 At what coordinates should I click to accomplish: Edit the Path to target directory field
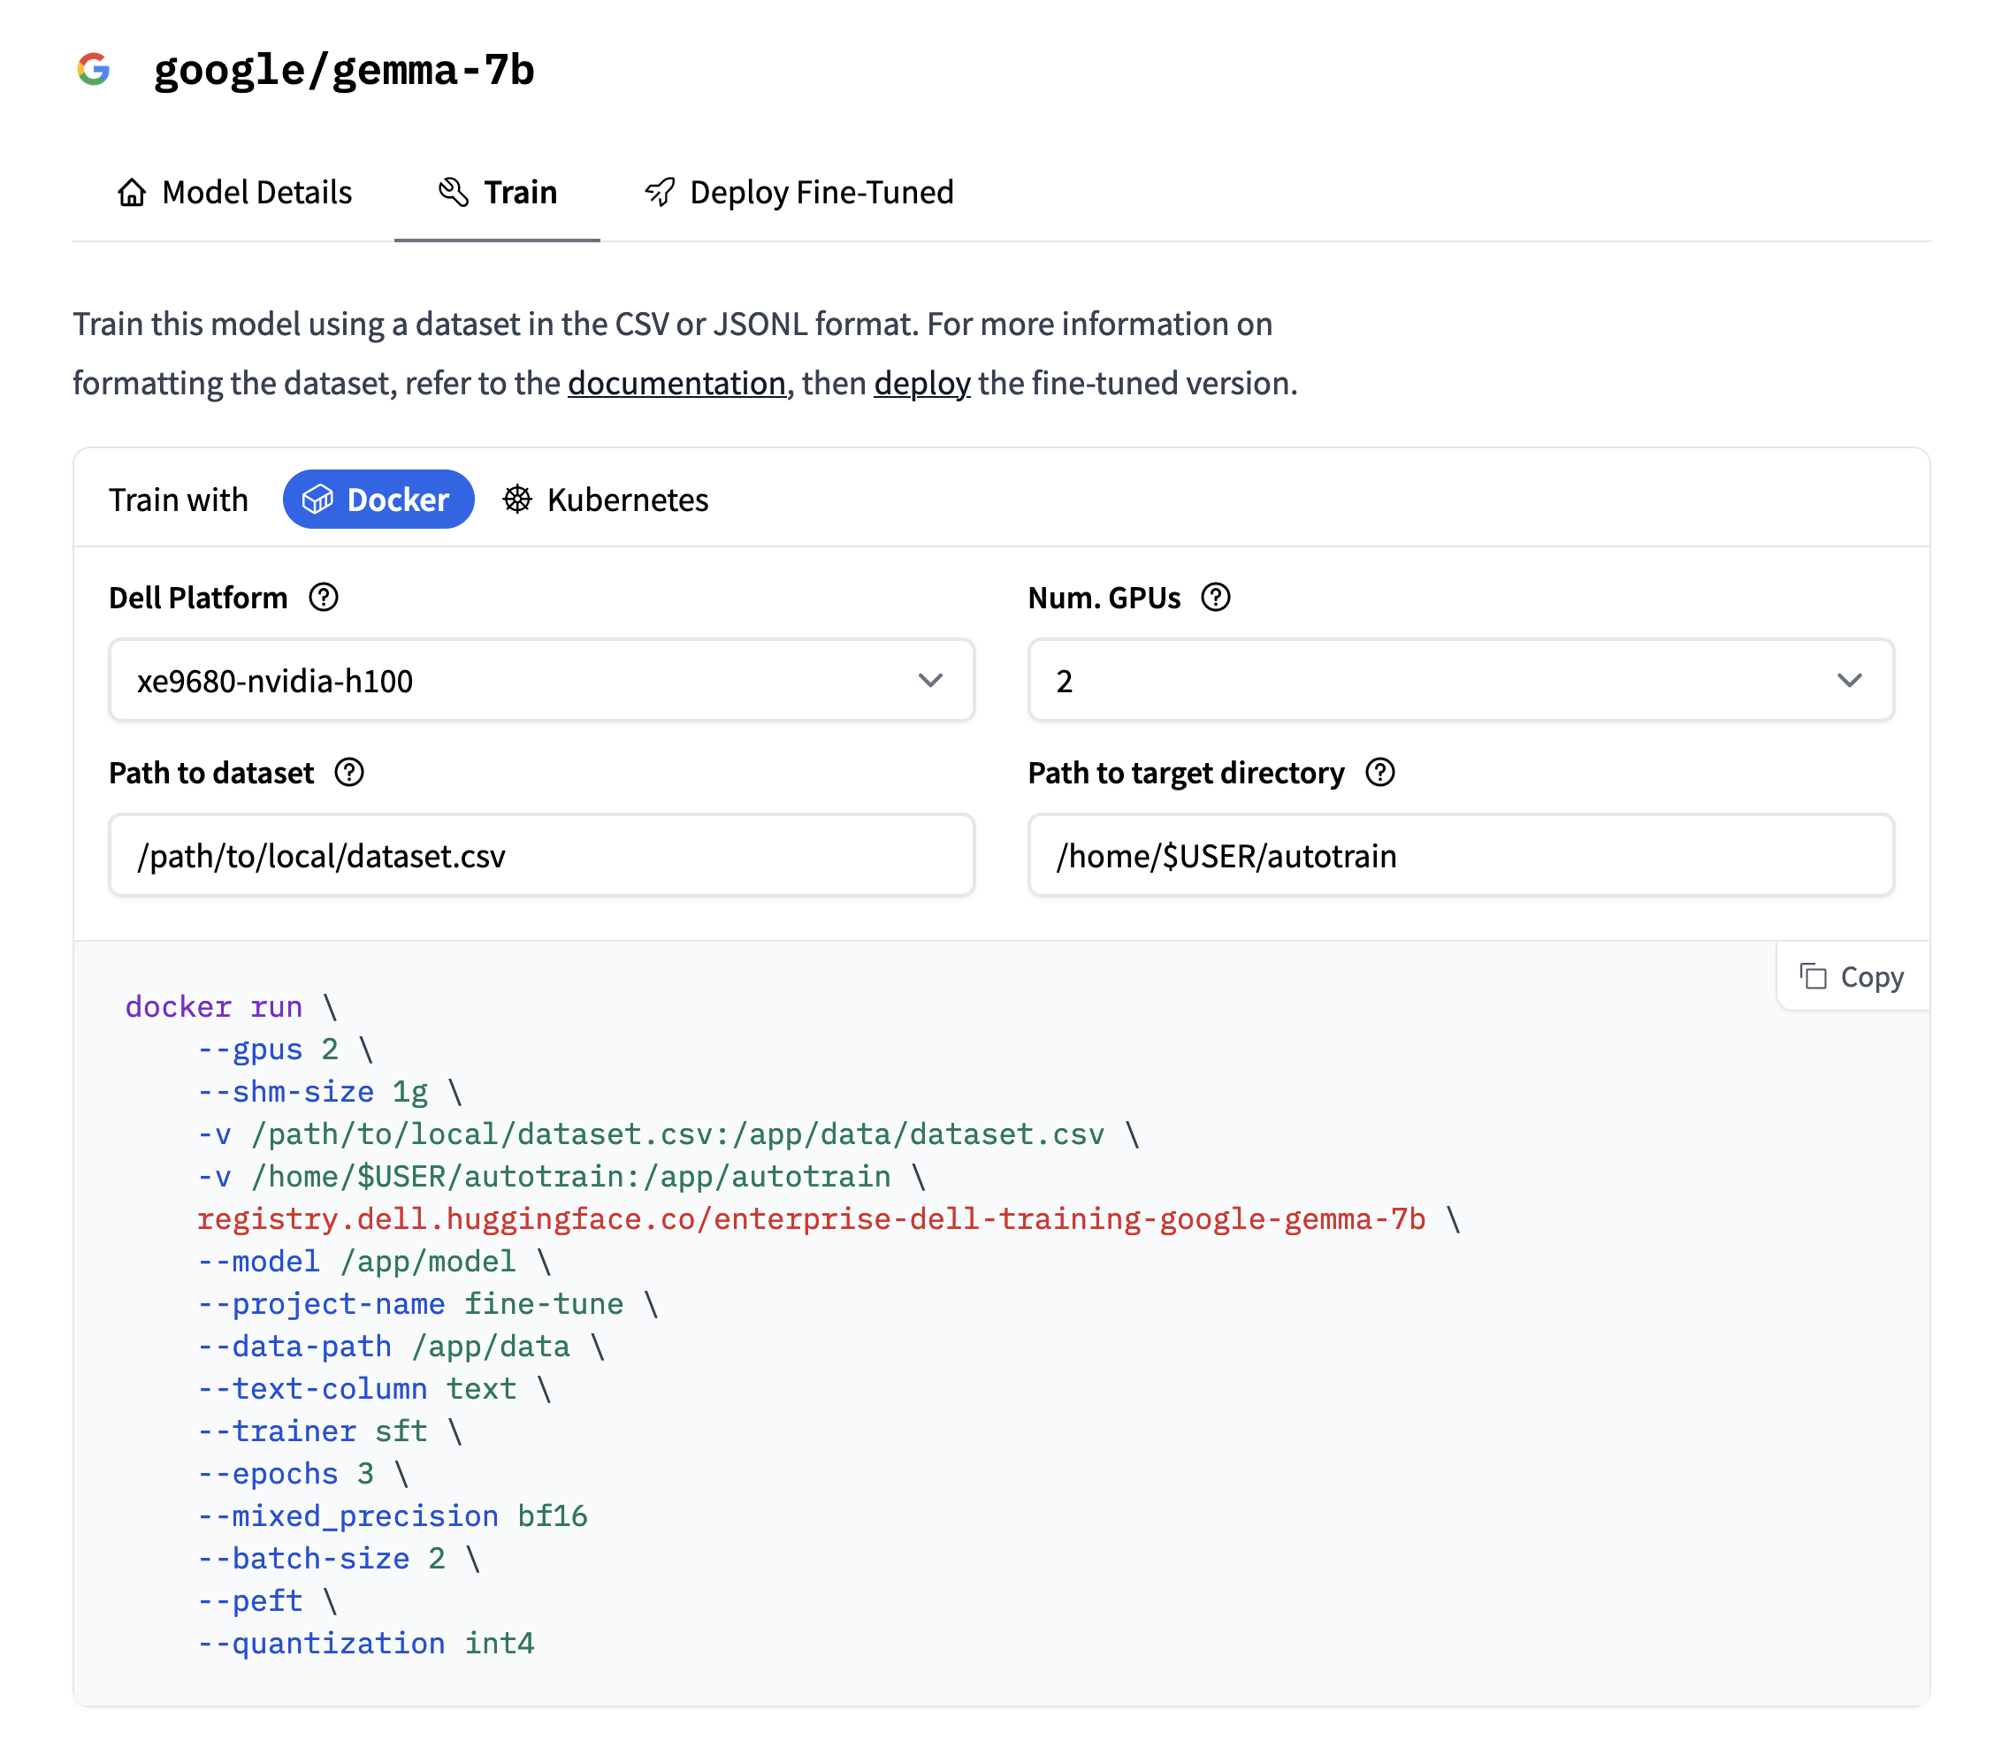point(1461,856)
